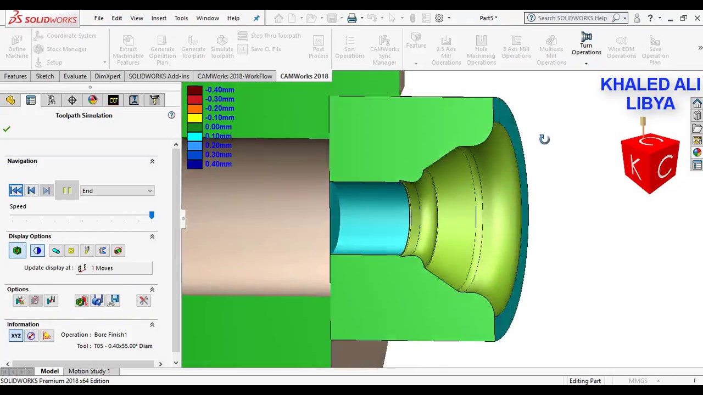This screenshot has height=395, width=703.
Task: Toggle XYZ coordinate information display
Action: pos(16,336)
